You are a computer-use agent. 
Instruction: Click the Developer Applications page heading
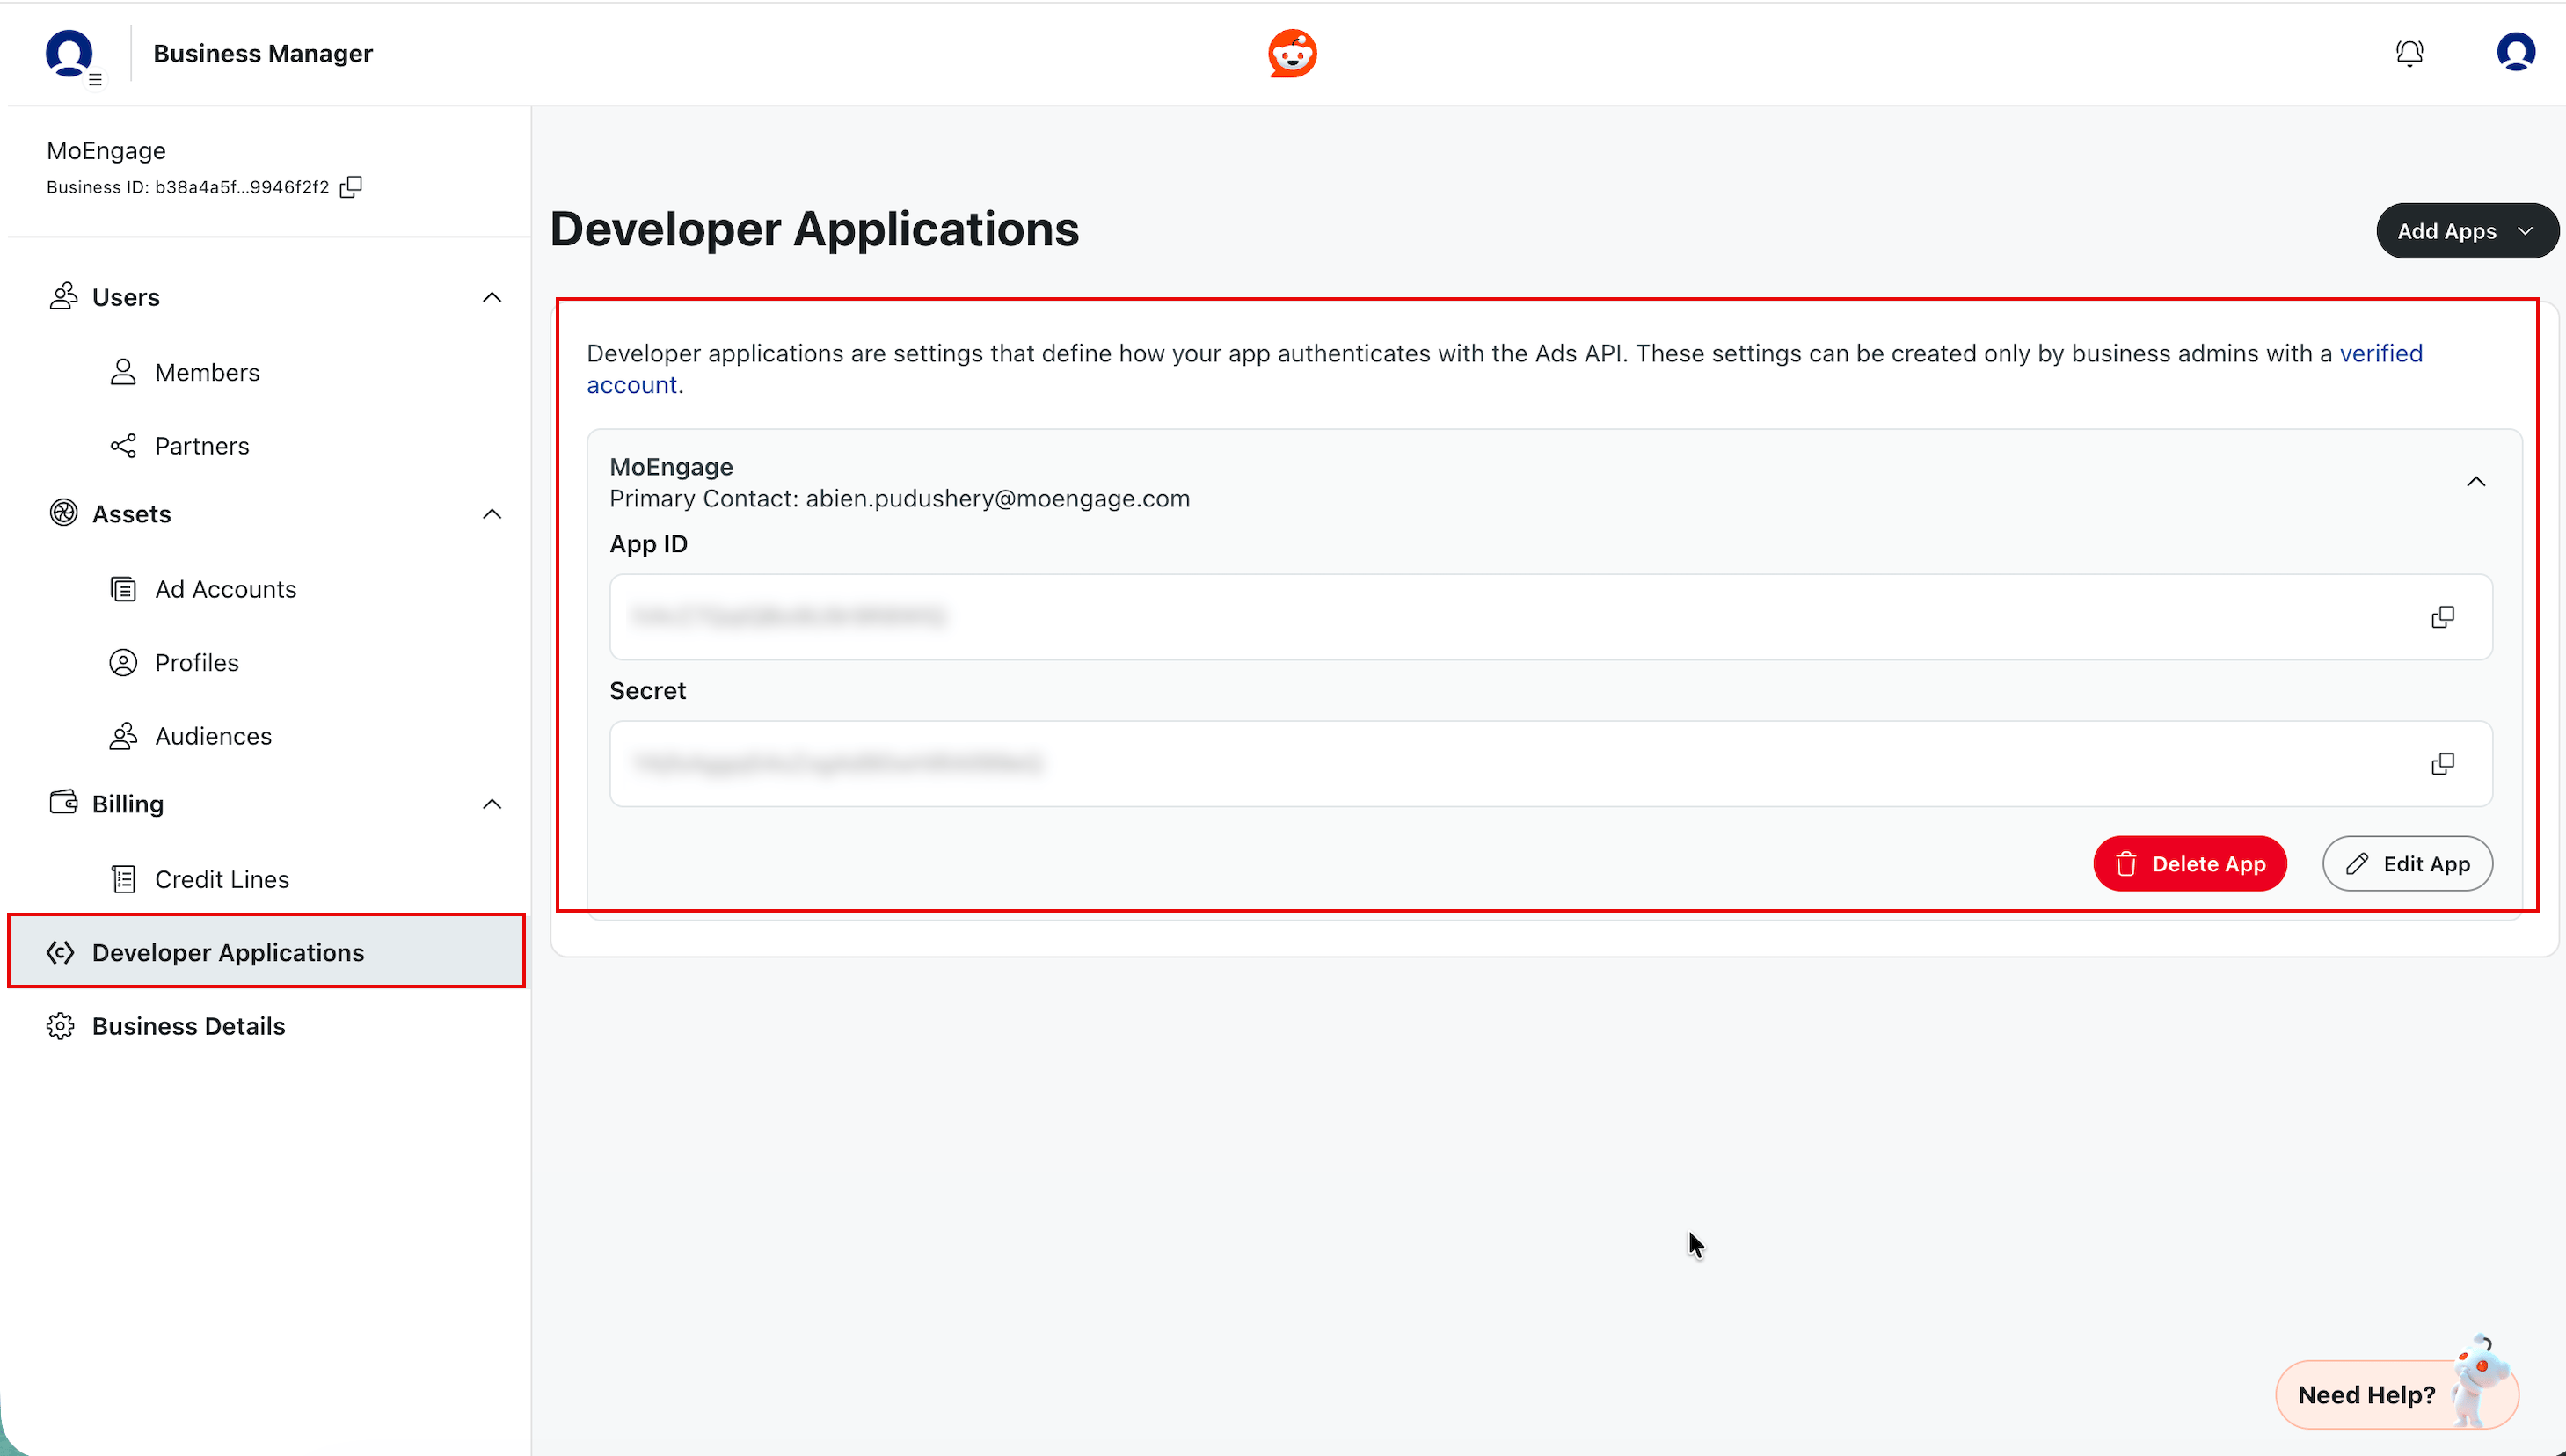(815, 229)
